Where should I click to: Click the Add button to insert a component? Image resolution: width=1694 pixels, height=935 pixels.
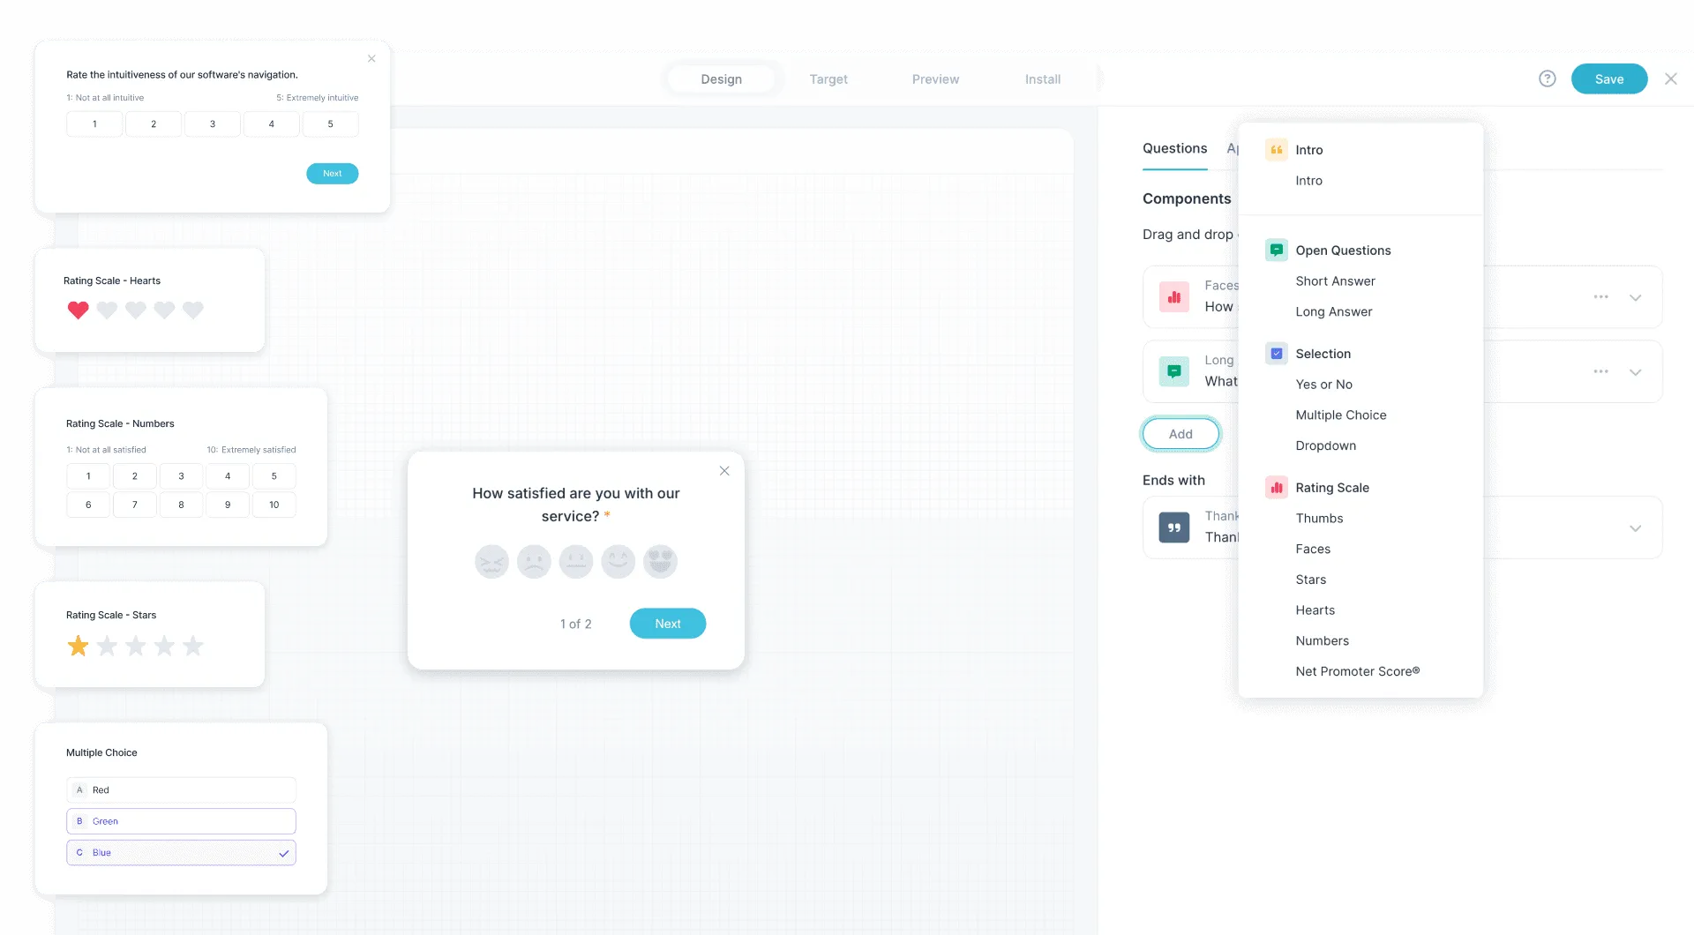coord(1181,433)
